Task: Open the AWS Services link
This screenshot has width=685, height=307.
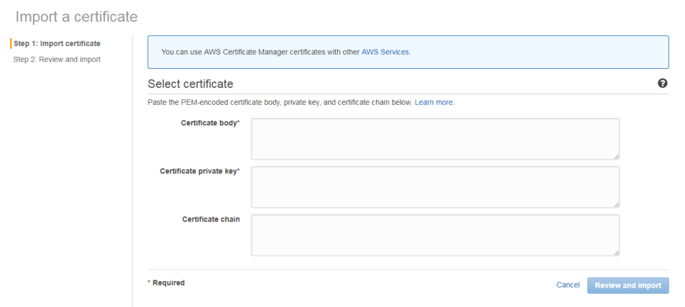Action: (x=385, y=52)
